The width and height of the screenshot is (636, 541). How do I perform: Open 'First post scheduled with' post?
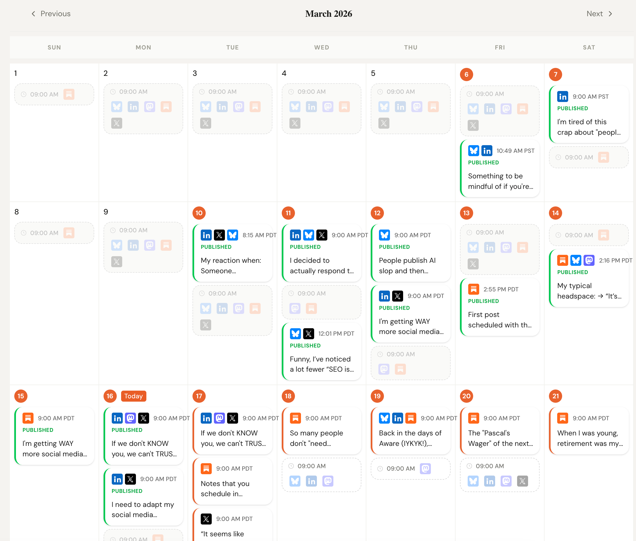(499, 320)
